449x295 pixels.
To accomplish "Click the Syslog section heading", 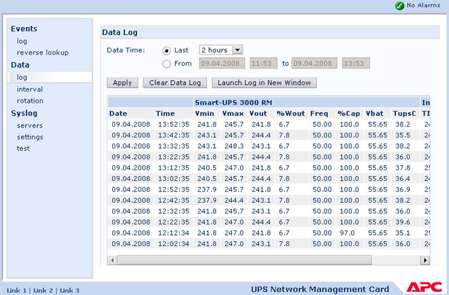I will click(24, 113).
